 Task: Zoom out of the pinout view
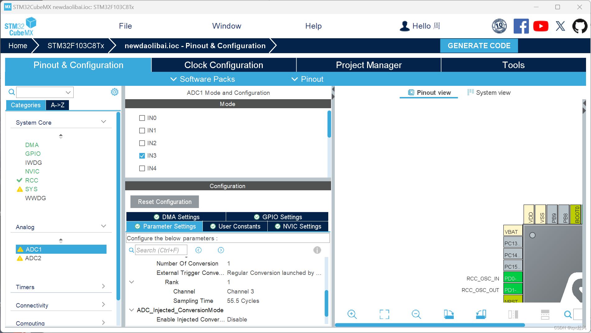pyautogui.click(x=416, y=314)
